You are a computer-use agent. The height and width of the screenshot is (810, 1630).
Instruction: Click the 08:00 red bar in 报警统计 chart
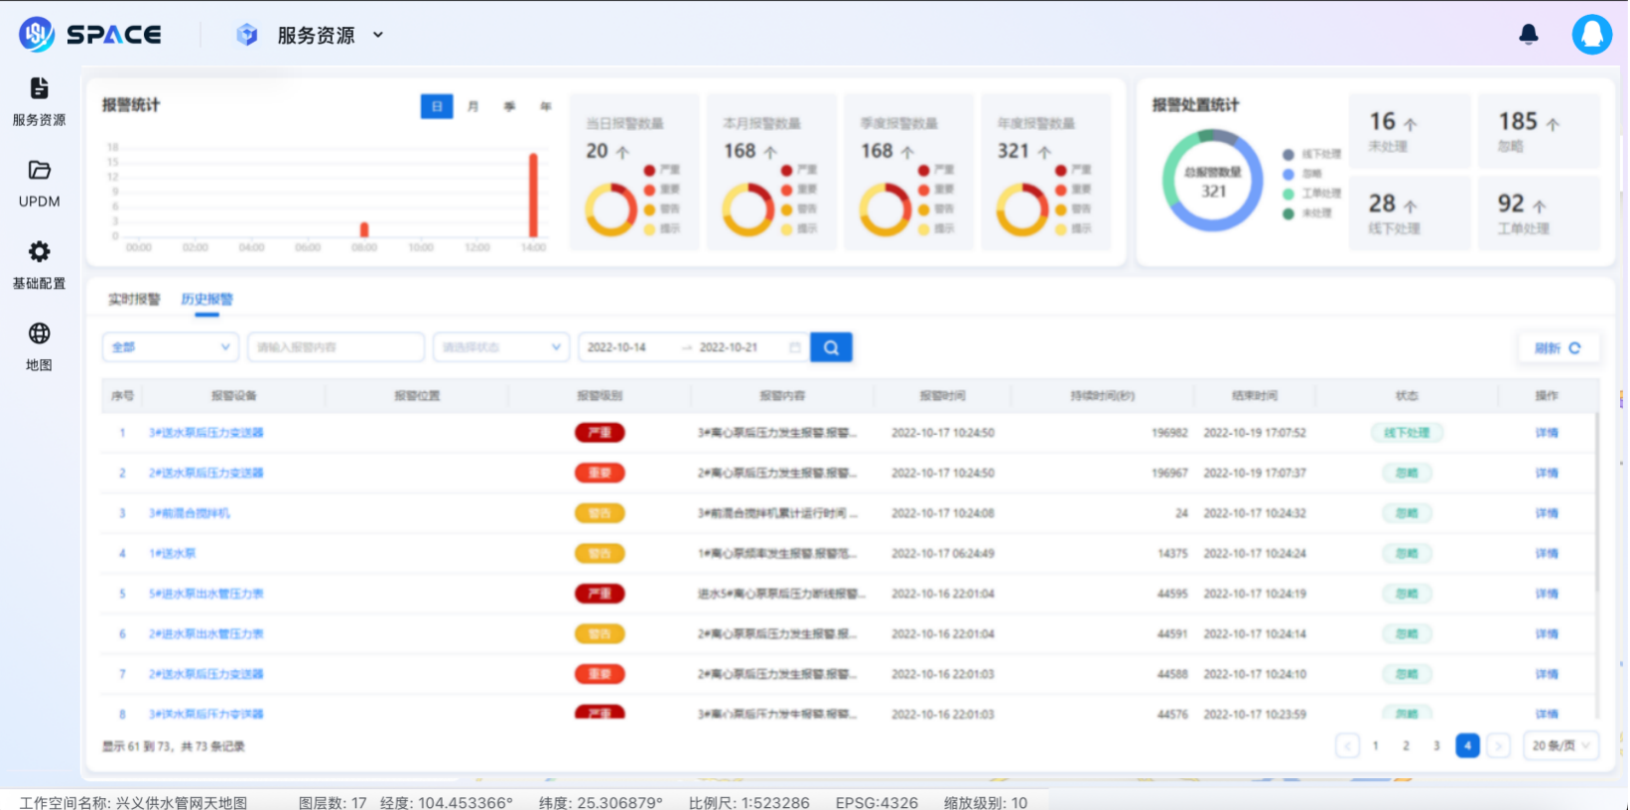[364, 229]
